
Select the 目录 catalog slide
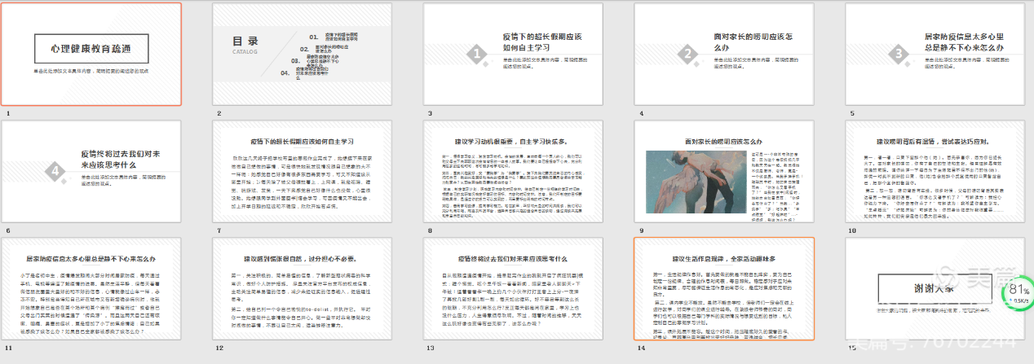coord(303,54)
